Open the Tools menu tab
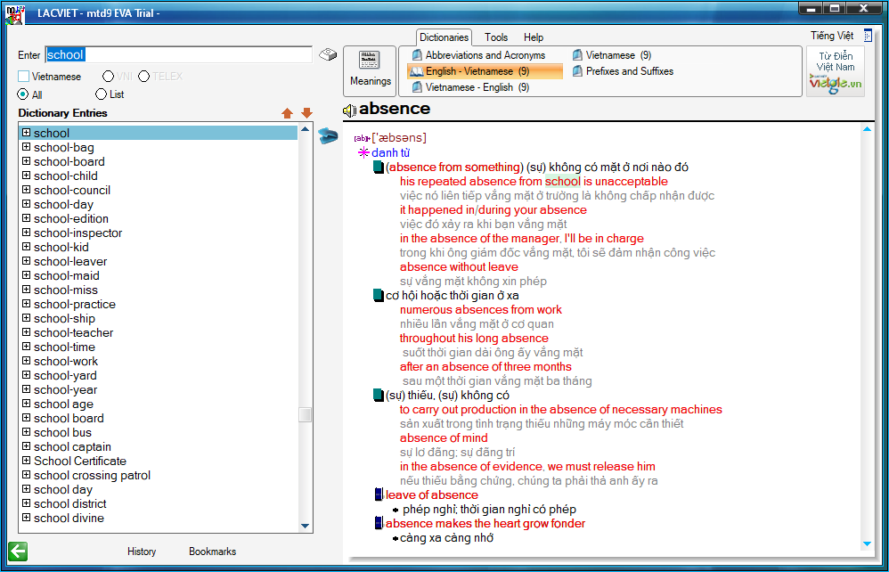The width and height of the screenshot is (889, 572). [496, 37]
